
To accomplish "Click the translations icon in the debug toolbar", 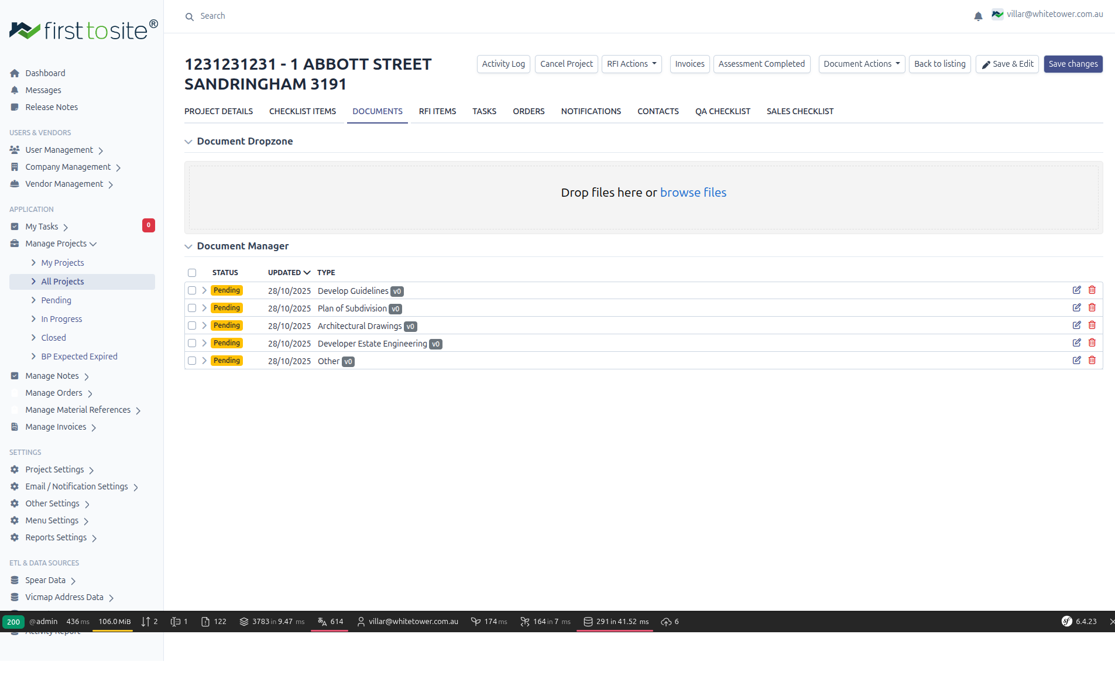I will coord(322,621).
